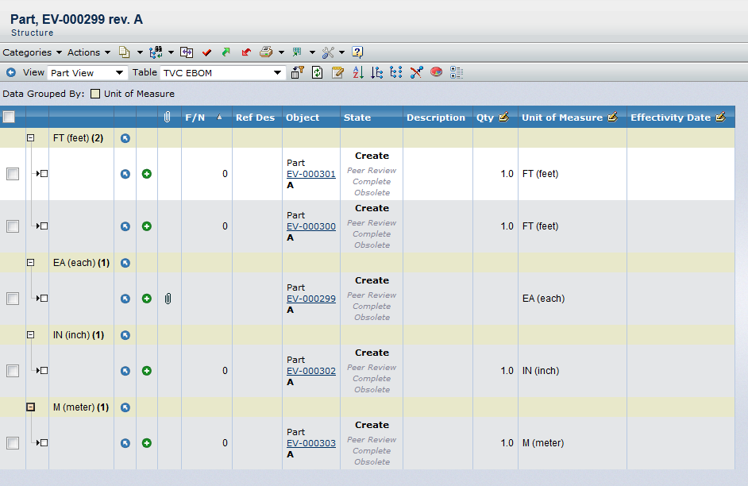Tick the checkbox for row EV-000303
Screen dimensions: 748x486
pyautogui.click(x=13, y=443)
